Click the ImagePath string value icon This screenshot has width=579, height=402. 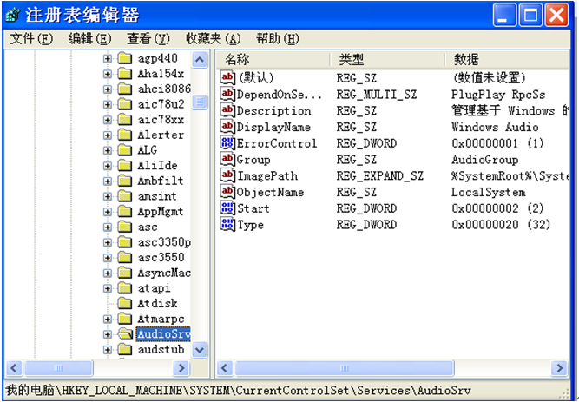pyautogui.click(x=228, y=176)
